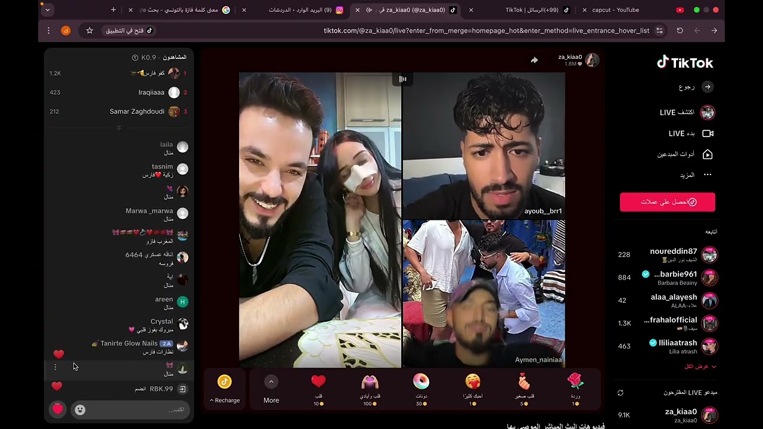Click commenter areen's name
Image resolution: width=763 pixels, height=429 pixels.
tap(164, 300)
